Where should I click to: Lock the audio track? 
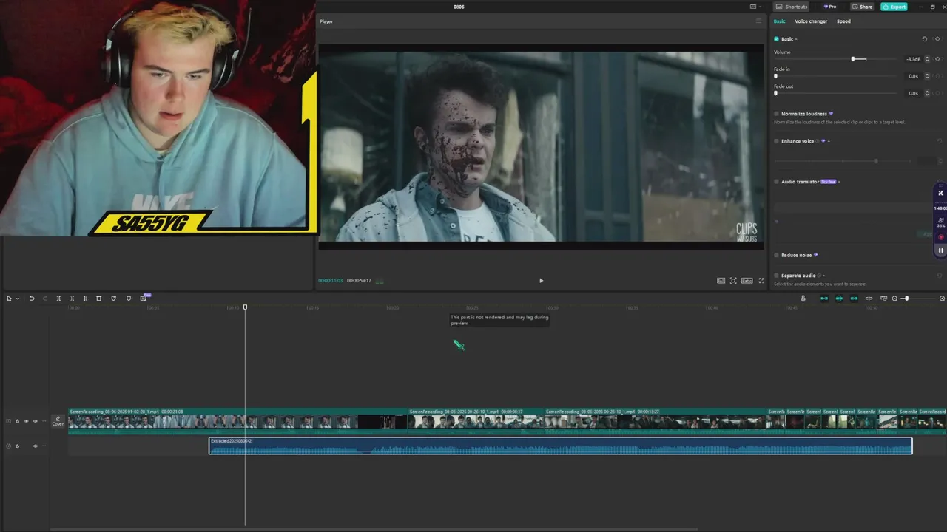(x=17, y=446)
